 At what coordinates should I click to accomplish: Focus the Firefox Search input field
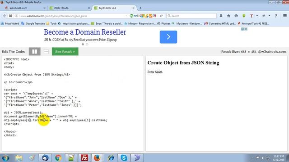click(191, 16)
